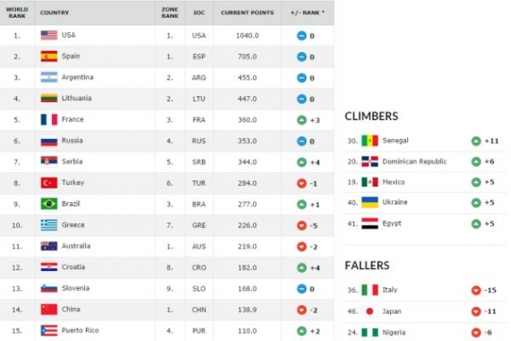Click the Spain flag icon
This screenshot has height=341, width=511.
click(49, 57)
